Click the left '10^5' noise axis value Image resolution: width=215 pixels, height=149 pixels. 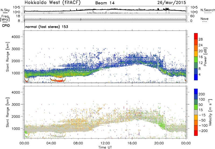tap(16, 8)
